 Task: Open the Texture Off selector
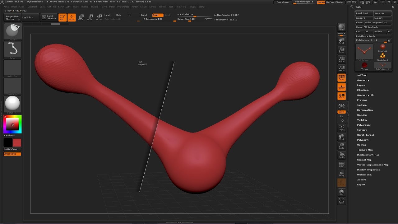[x=12, y=86]
